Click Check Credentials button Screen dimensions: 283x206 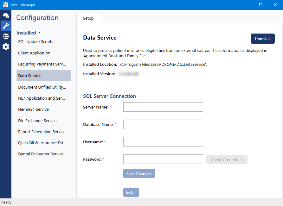click(x=227, y=159)
